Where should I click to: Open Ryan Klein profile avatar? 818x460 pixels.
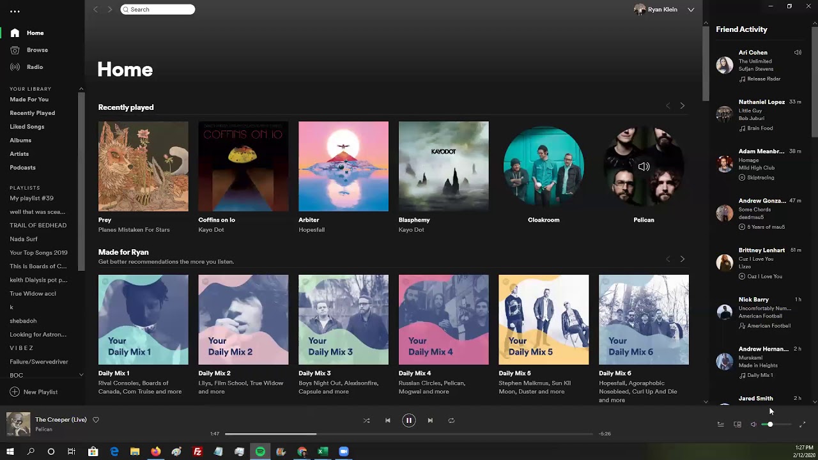(640, 10)
